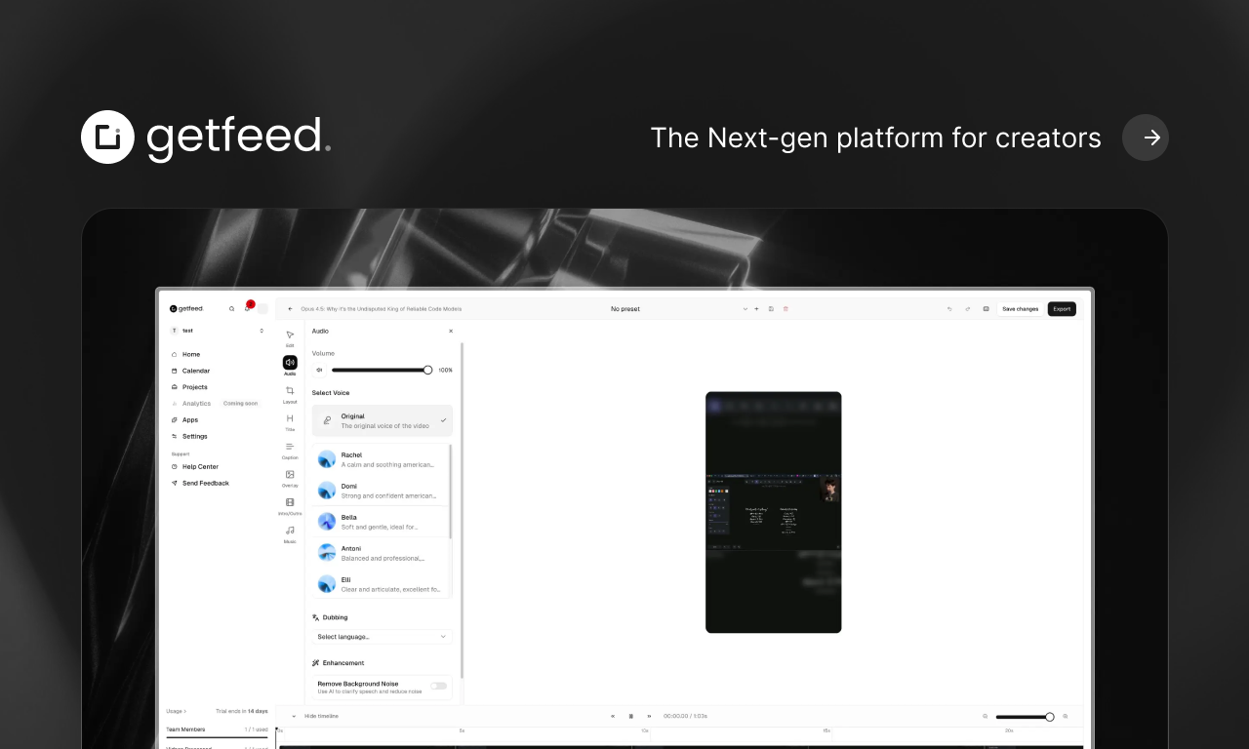This screenshot has width=1249, height=749.
Task: Open the Intro/Outro panel
Action: coord(290,504)
